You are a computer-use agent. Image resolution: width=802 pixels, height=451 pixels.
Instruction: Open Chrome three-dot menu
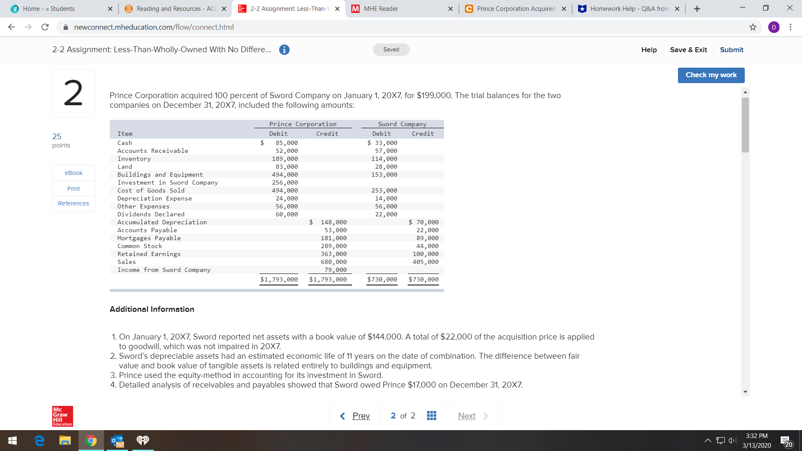pos(790,27)
